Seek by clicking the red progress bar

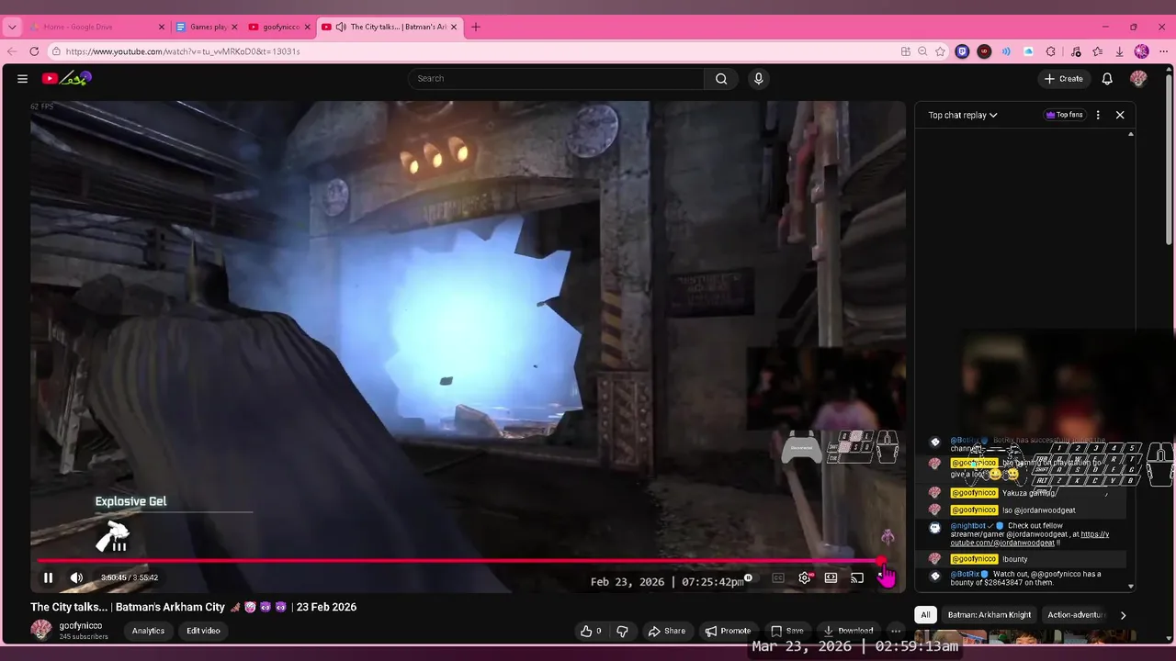459,560
